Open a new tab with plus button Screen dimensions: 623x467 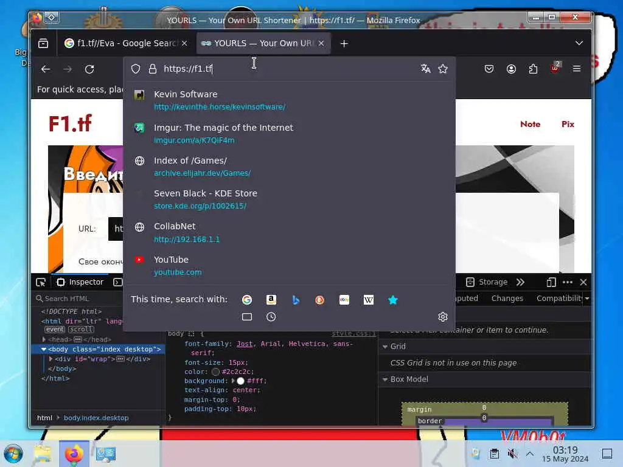pos(344,43)
